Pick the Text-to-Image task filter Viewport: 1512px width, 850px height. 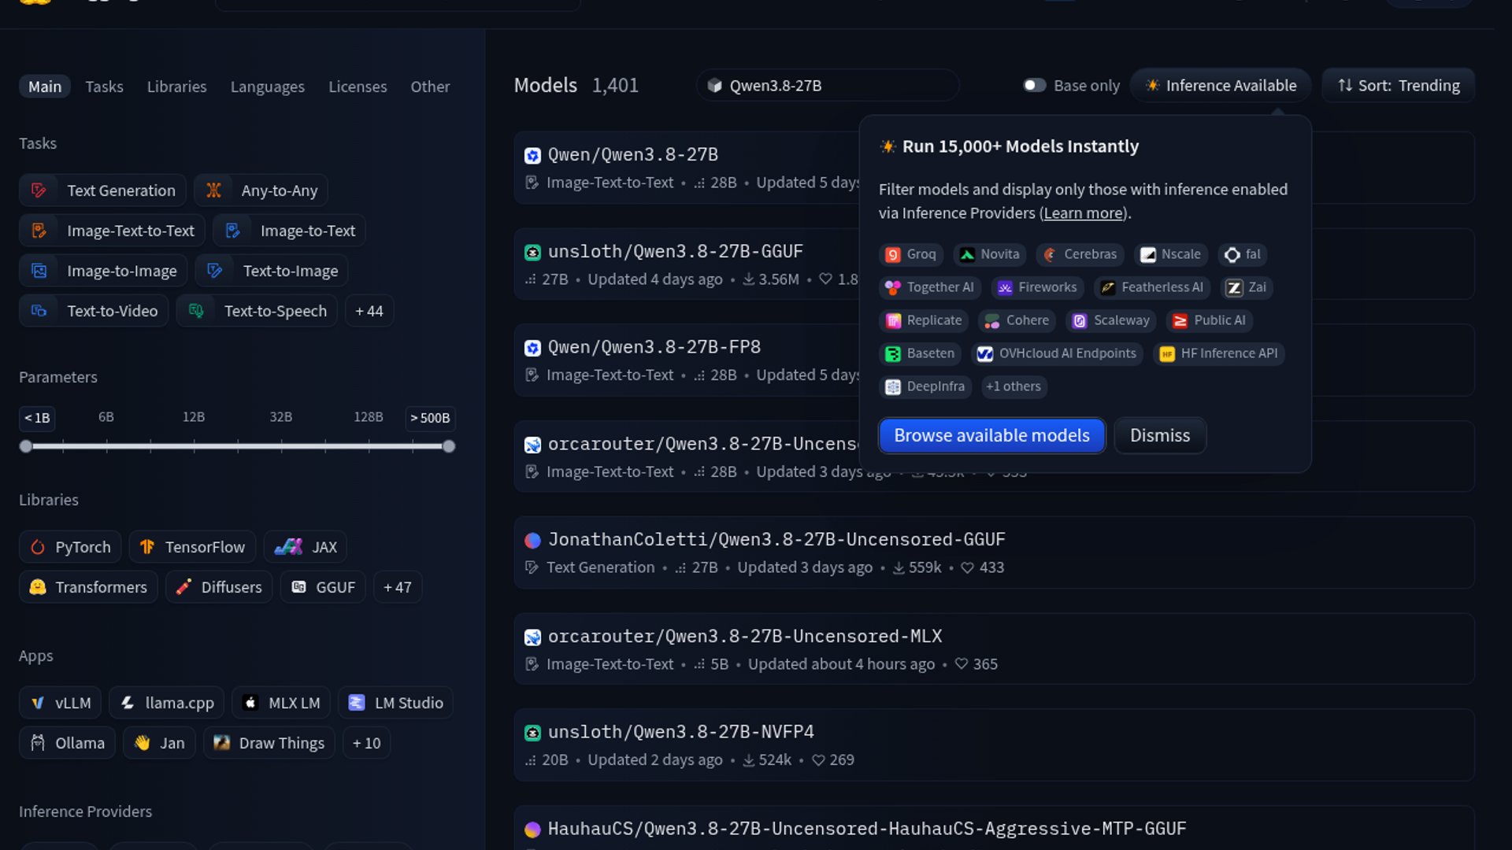272,271
